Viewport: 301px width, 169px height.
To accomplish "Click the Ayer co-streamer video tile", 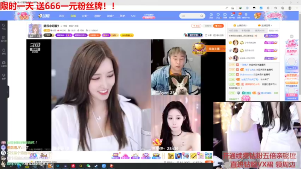I will pyautogui.click(x=176, y=67).
